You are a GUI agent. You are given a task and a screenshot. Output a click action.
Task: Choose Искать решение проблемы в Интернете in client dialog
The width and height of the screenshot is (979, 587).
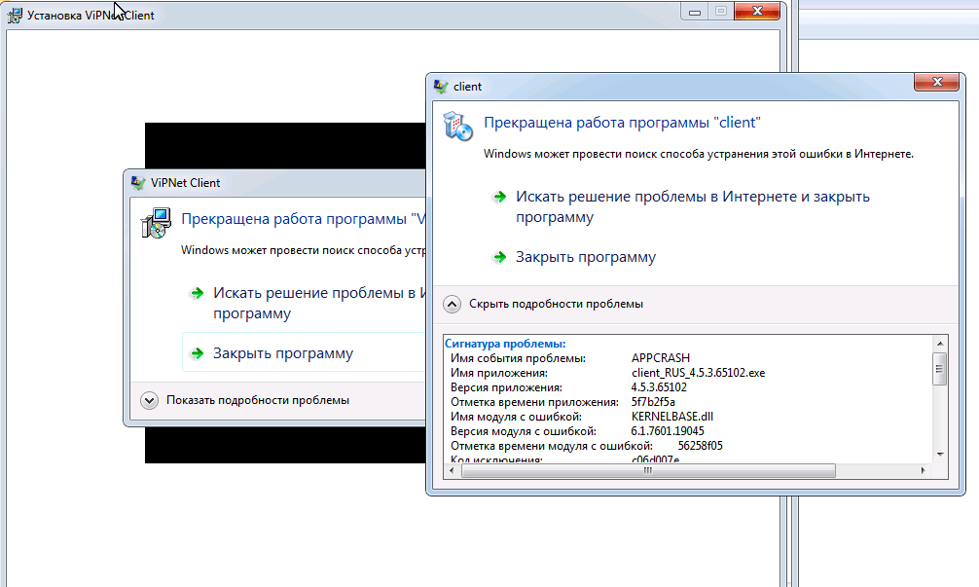coord(693,206)
